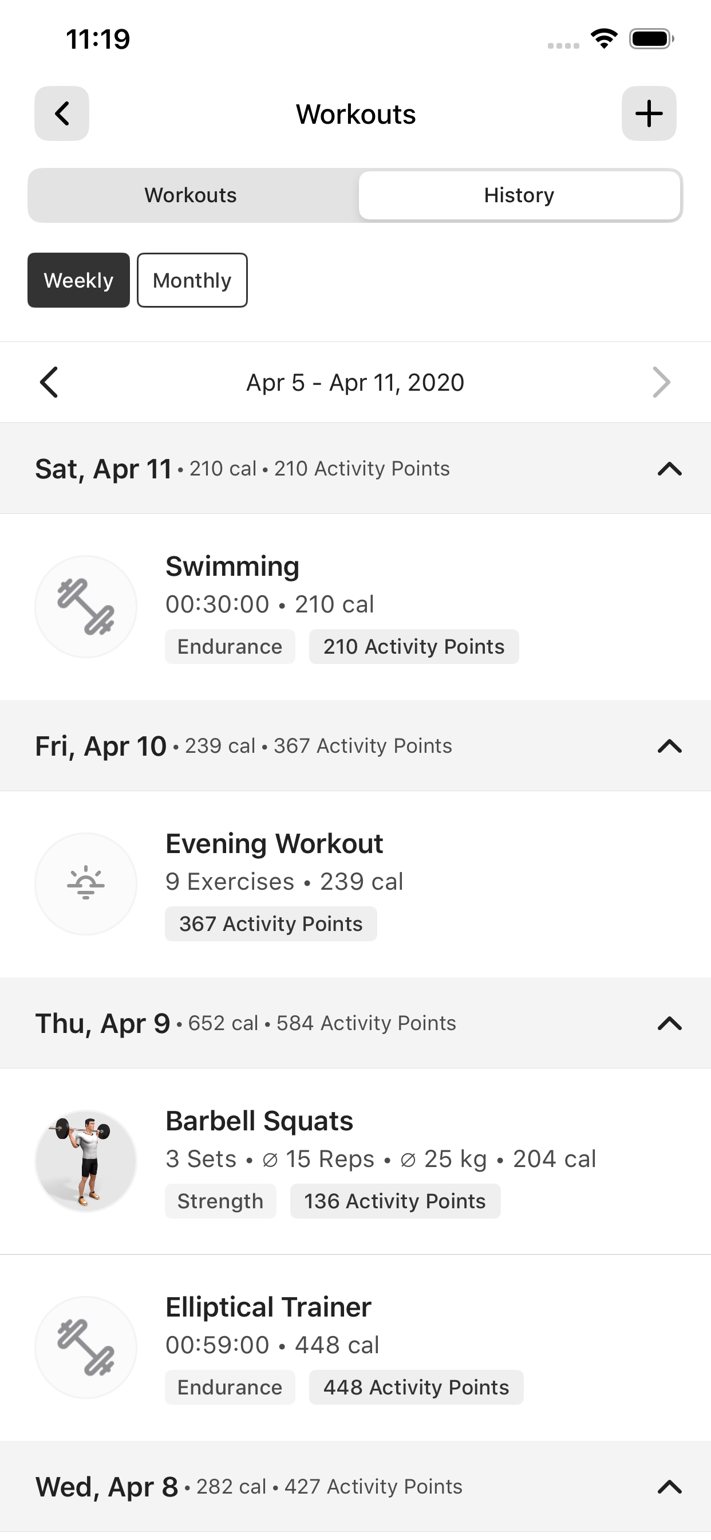Tap the 448 Activity Points badge
Viewport: 711px width, 1540px height.
point(416,1388)
